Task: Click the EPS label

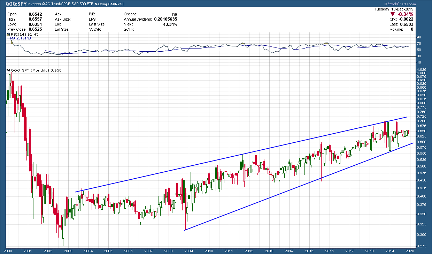Action: click(93, 20)
